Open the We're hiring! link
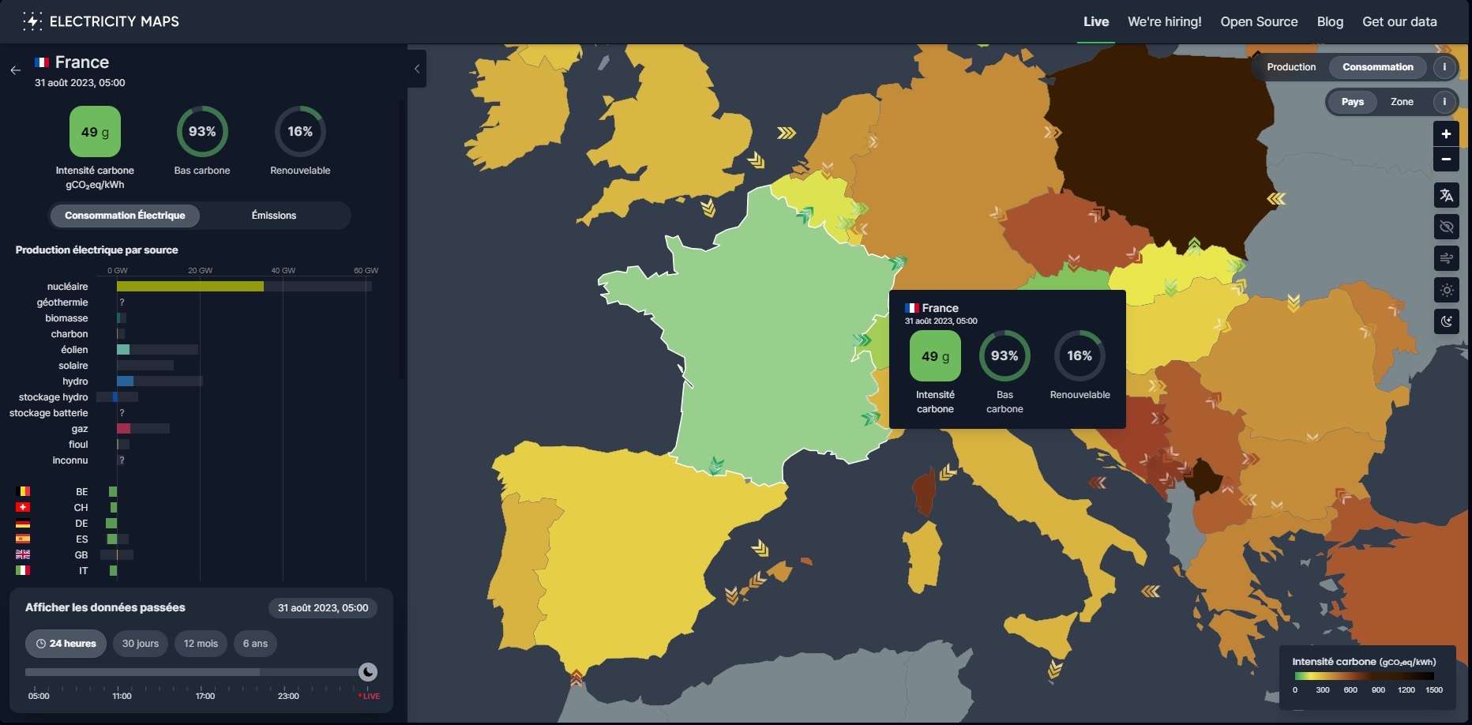Viewport: 1472px width, 725px height. 1165,22
